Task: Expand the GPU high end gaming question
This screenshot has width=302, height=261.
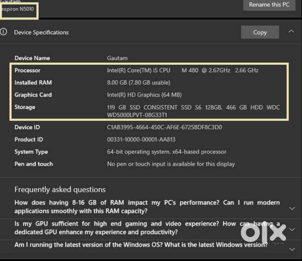Action: (292, 229)
